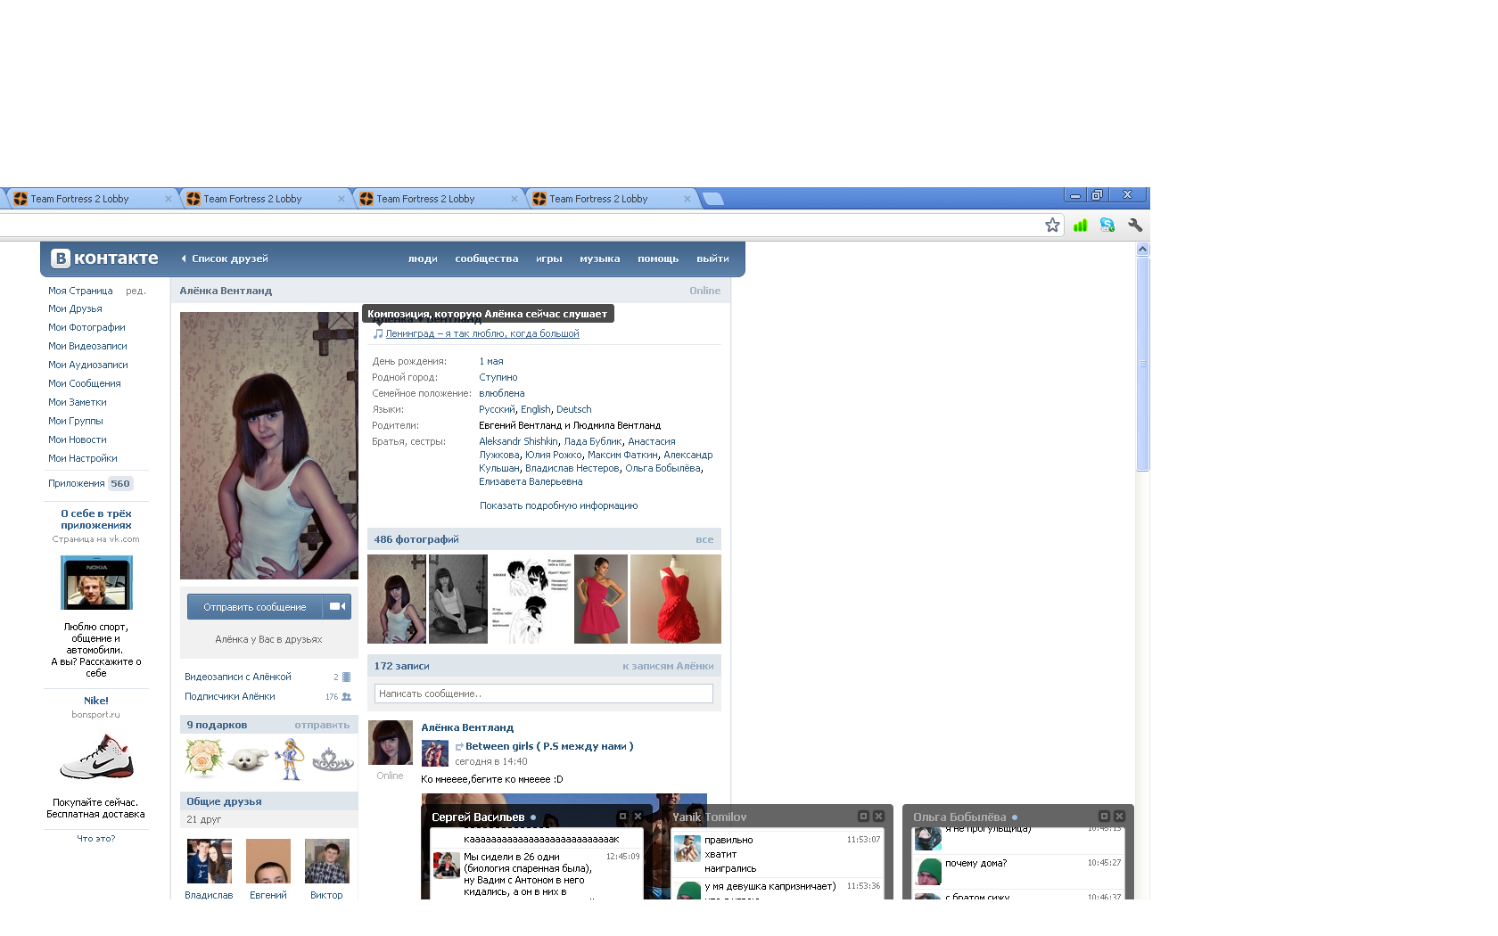
Task: Close the Сергей Васильев chat window
Action: 638,817
